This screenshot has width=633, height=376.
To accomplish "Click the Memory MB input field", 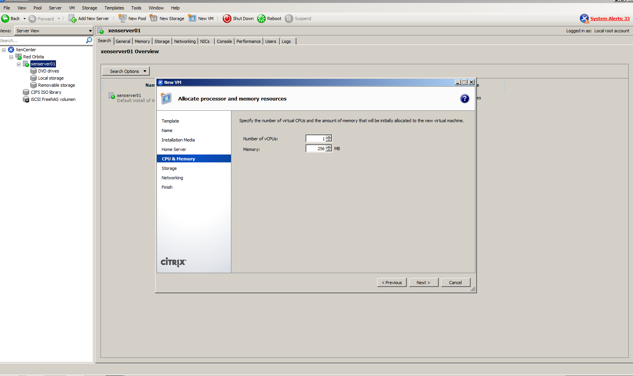I will tap(316, 149).
